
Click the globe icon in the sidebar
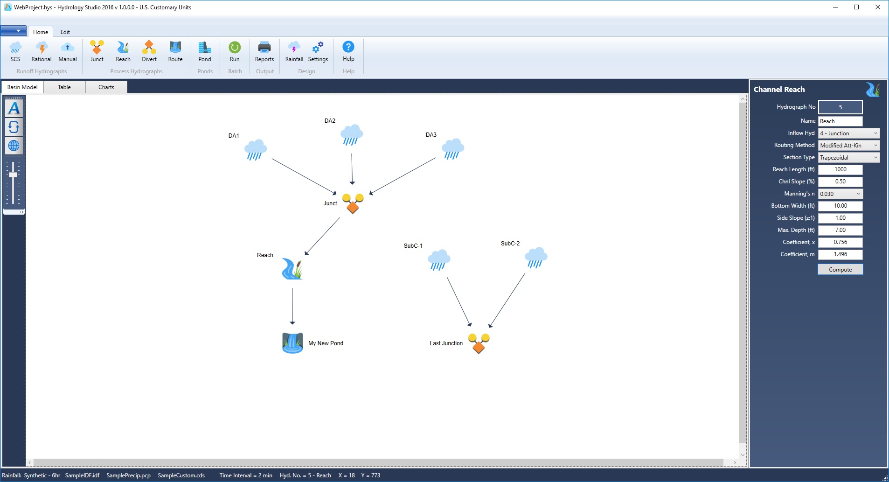(x=14, y=146)
